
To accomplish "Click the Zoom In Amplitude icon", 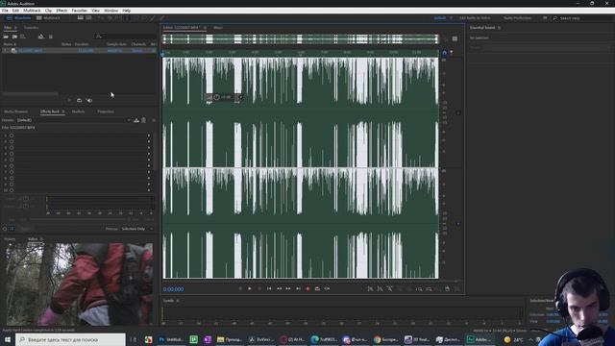I will coord(370,289).
